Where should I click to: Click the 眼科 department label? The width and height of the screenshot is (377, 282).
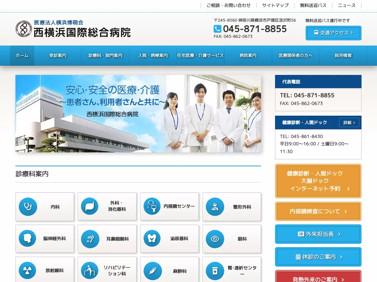click(x=242, y=239)
